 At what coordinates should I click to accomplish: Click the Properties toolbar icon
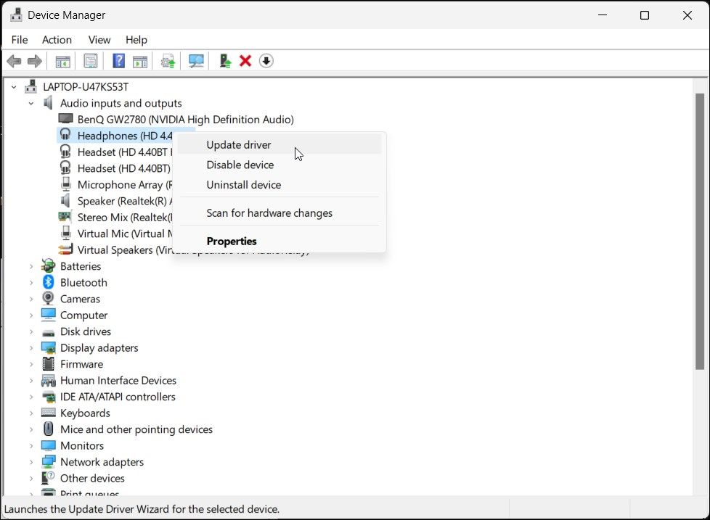click(91, 61)
